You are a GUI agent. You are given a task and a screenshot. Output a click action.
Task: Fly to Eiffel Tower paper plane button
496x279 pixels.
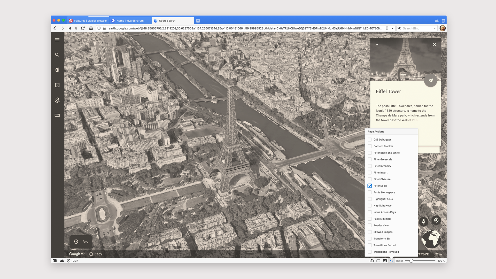(x=430, y=80)
